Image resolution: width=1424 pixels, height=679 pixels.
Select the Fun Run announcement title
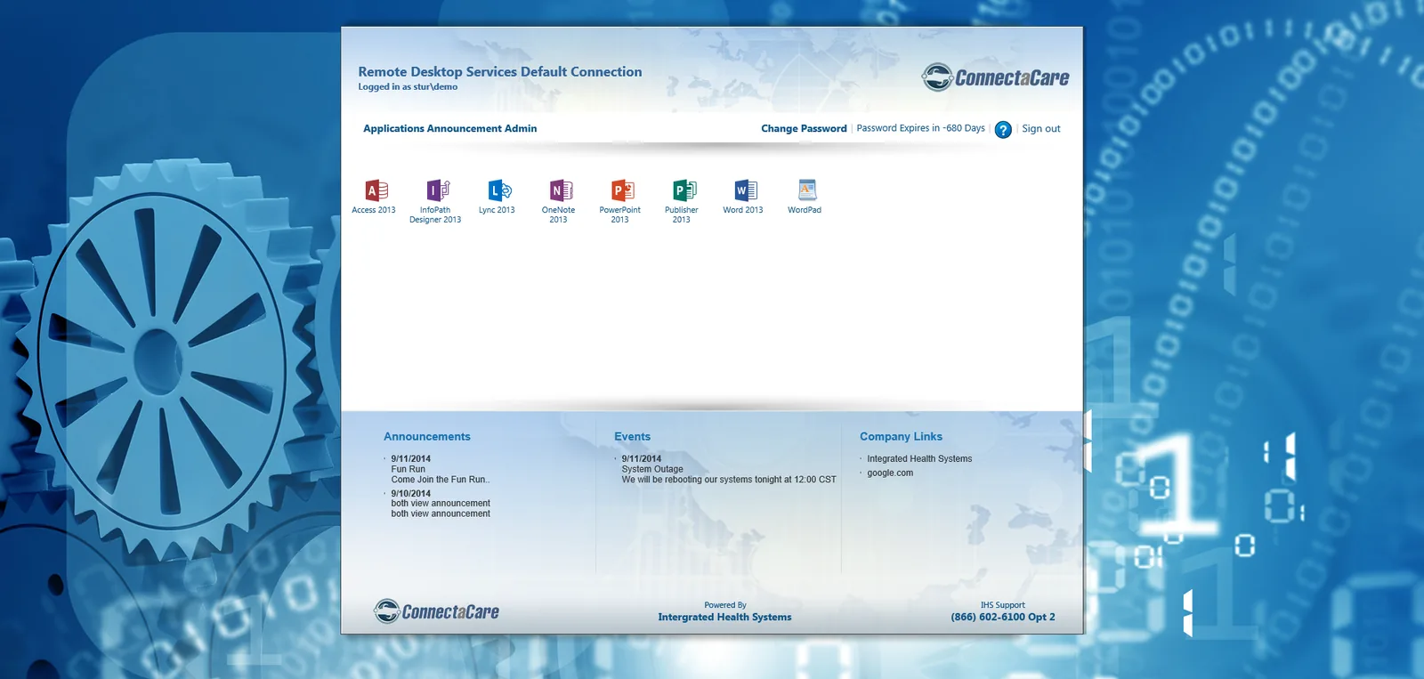point(409,470)
